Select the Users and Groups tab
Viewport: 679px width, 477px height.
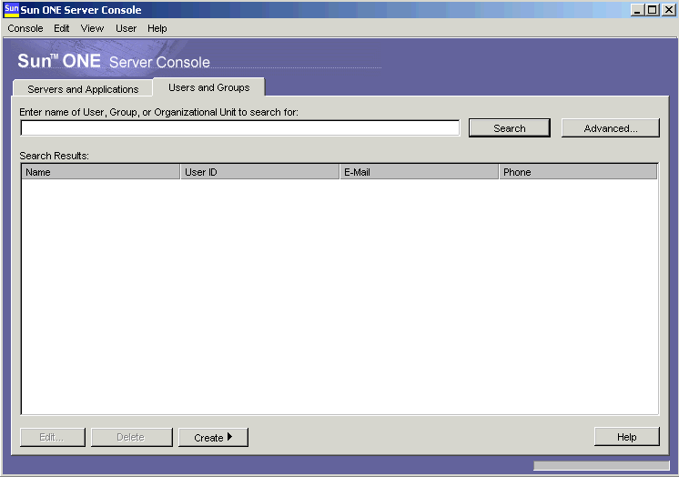tap(208, 87)
